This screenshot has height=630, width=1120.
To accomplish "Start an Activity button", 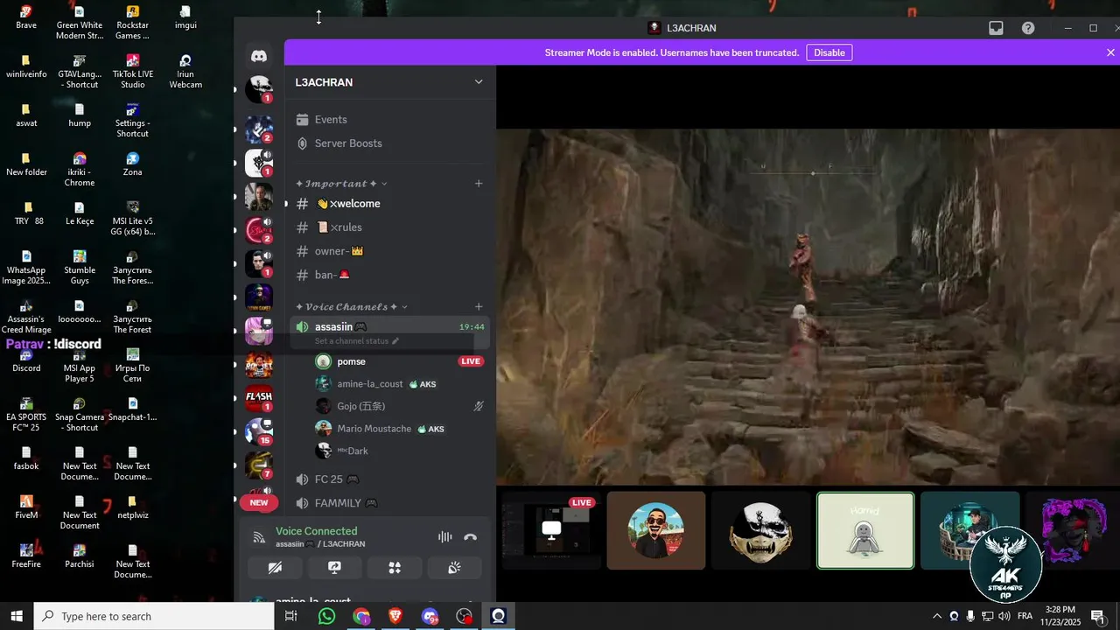I will point(395,568).
